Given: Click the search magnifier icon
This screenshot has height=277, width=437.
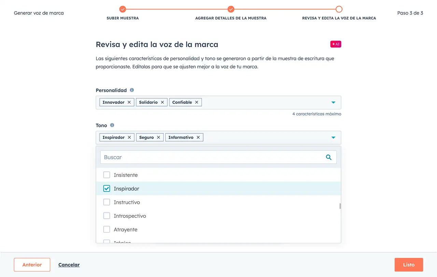Looking at the screenshot, I should (x=329, y=157).
